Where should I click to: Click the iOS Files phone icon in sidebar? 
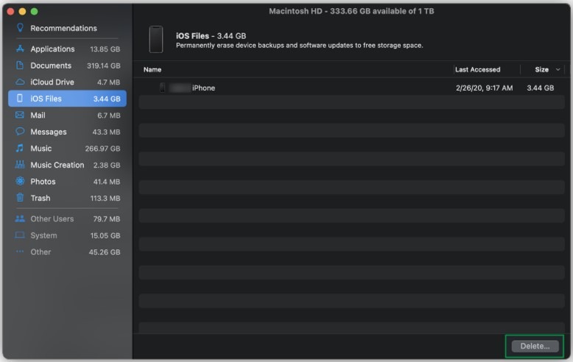point(20,98)
